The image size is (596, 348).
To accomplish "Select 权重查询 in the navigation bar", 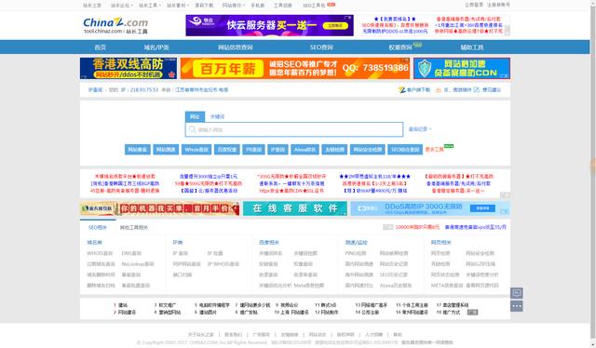I will (400, 47).
